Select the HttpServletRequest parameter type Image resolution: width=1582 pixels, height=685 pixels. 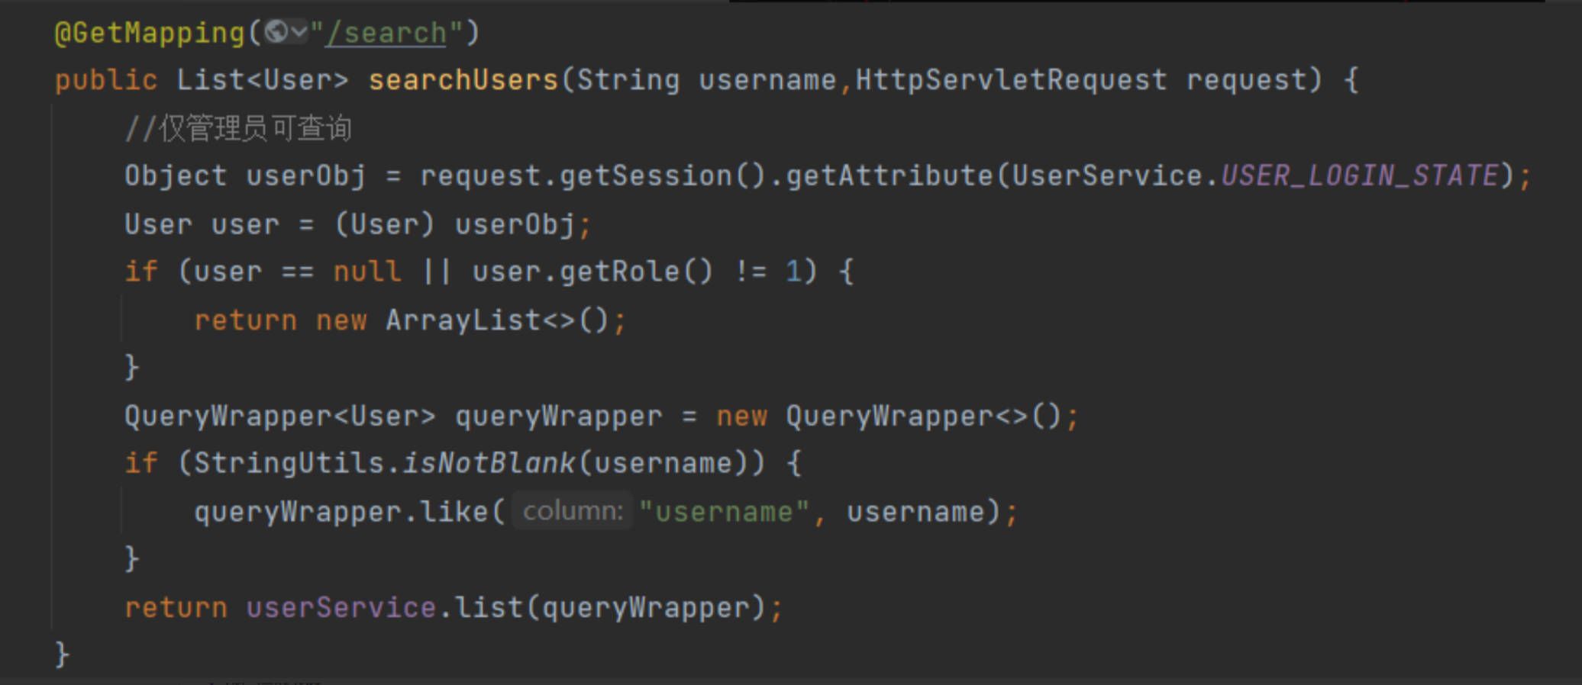tap(1011, 80)
